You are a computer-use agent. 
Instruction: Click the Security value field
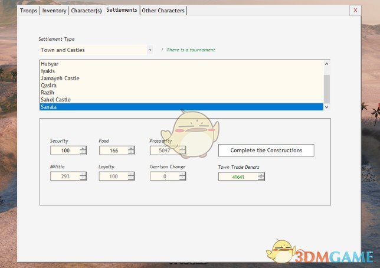pyautogui.click(x=65, y=151)
